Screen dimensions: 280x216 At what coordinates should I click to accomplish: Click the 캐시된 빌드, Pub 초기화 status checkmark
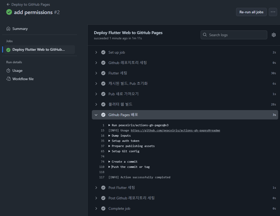(x=103, y=84)
